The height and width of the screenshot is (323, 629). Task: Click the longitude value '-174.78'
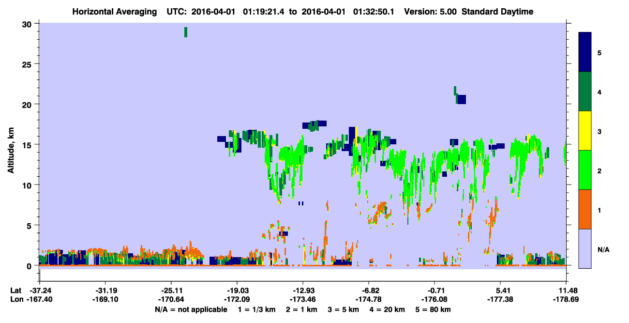pyautogui.click(x=369, y=299)
